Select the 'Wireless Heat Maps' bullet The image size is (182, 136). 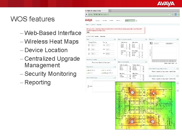[x=52, y=42]
